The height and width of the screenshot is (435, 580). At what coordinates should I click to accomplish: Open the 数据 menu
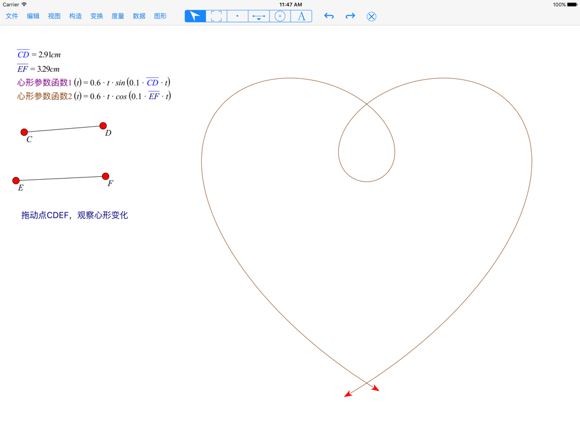coord(139,16)
